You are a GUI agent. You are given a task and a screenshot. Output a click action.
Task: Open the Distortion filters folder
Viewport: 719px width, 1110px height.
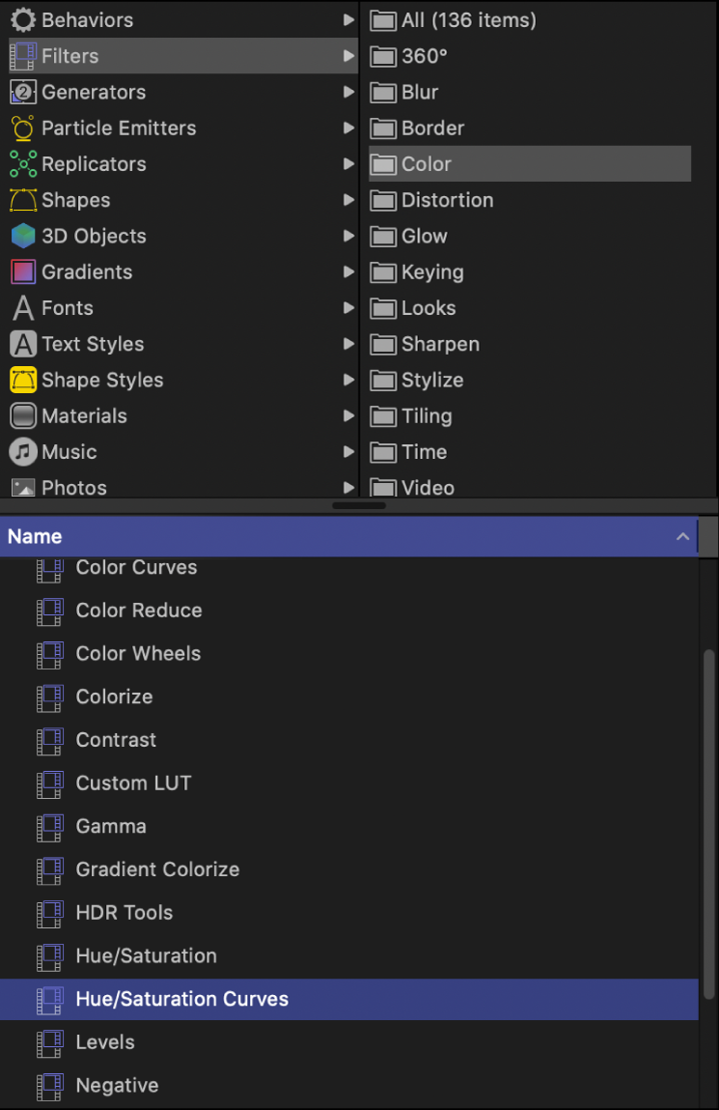[447, 201]
